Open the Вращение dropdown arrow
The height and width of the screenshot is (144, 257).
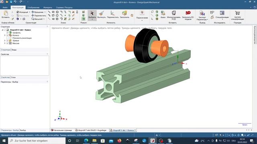click(x=45, y=12)
